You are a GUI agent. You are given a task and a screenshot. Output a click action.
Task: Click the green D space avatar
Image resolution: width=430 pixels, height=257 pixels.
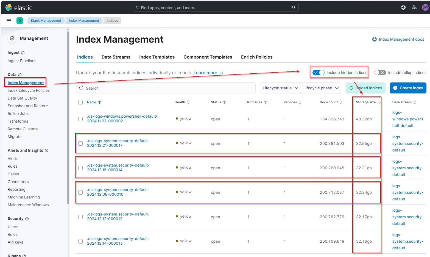click(20, 21)
